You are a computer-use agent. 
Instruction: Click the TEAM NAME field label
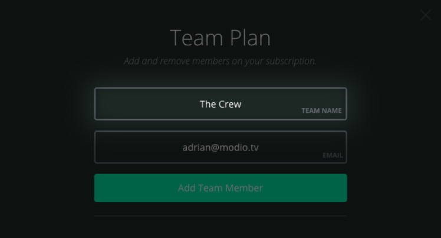[321, 110]
